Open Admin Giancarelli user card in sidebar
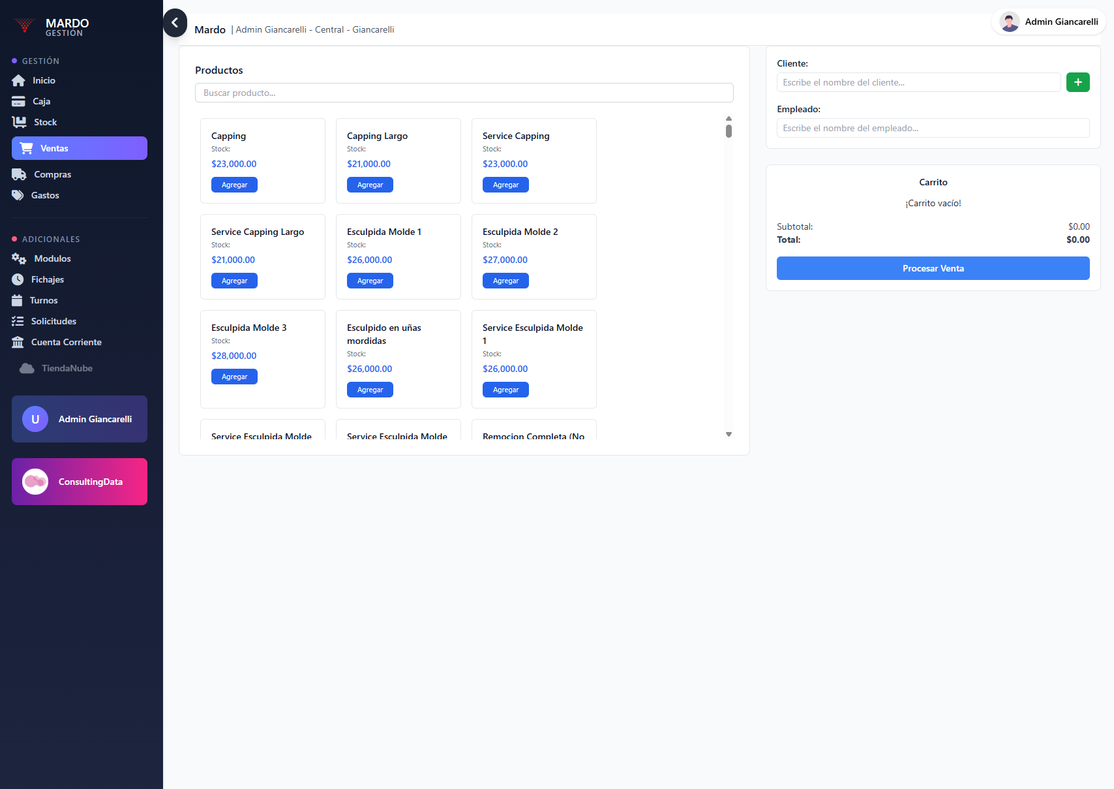Screen dimensions: 1114x789 click(80, 419)
